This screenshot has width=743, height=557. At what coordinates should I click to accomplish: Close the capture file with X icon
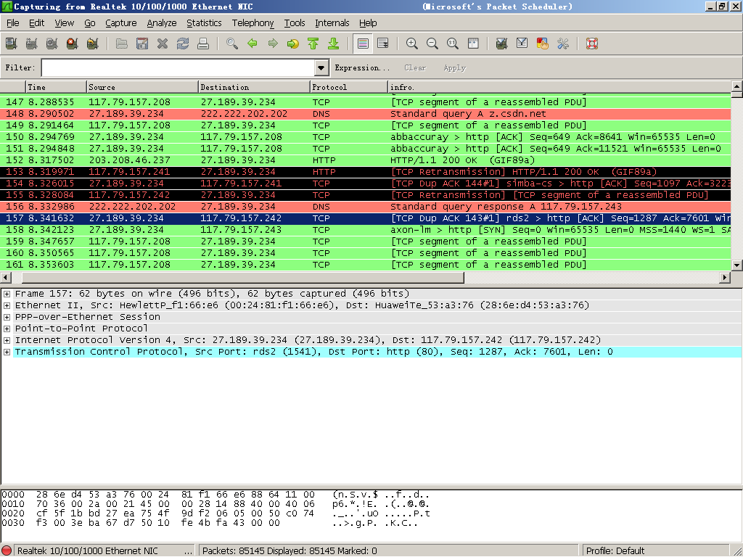pos(163,44)
